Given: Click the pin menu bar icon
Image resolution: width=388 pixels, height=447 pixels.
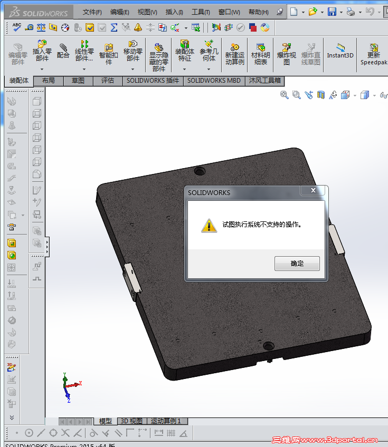Looking at the screenshot, I should pos(280,12).
